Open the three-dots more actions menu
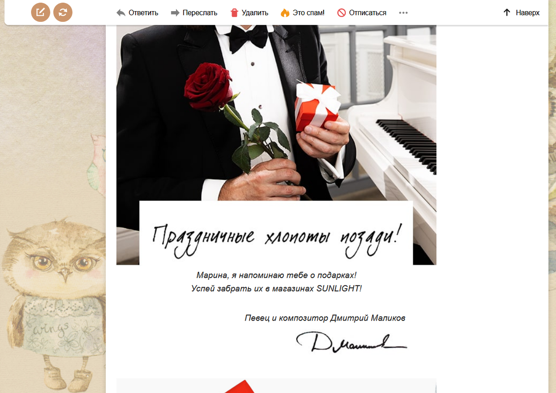556x393 pixels. (404, 13)
